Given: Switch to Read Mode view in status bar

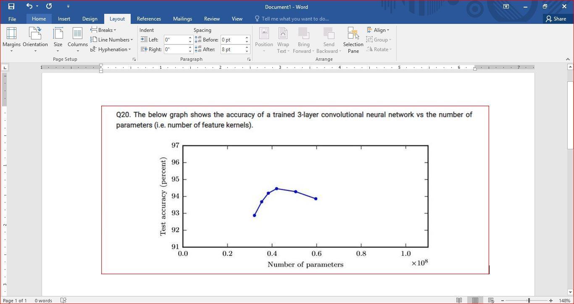Looking at the screenshot, I should [459, 300].
